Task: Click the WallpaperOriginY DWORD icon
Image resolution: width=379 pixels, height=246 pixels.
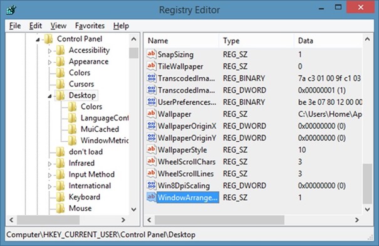Action: click(152, 137)
